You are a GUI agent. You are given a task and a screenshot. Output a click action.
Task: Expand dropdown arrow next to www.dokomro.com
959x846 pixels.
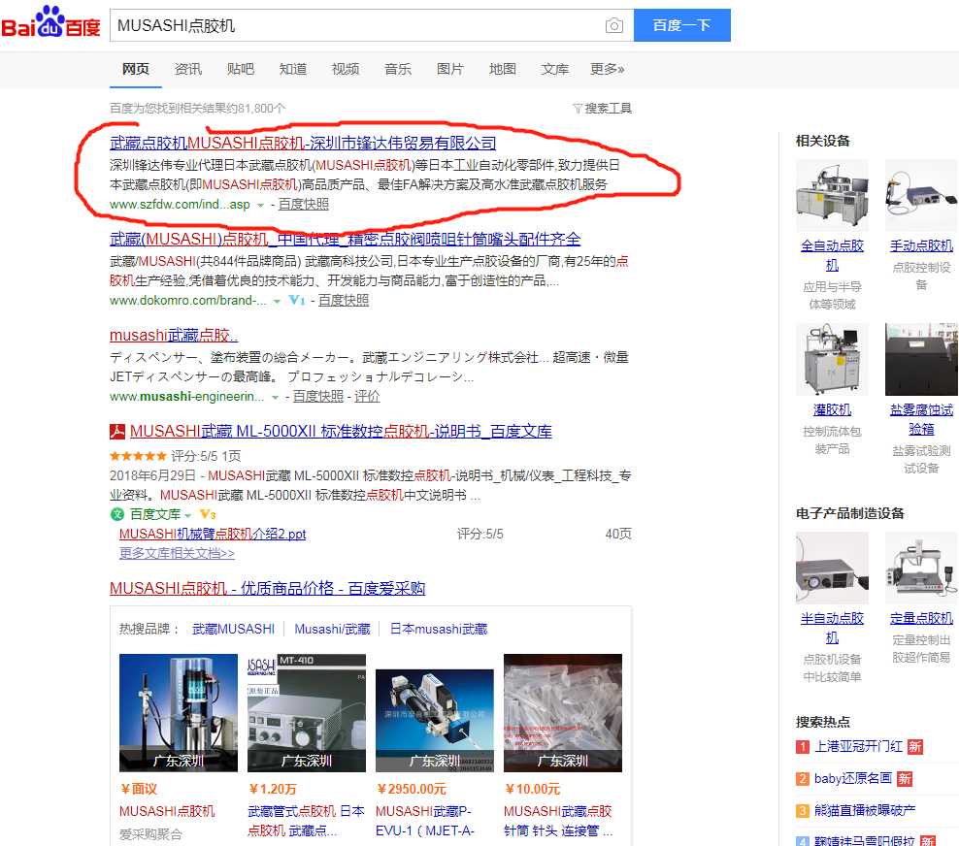(277, 301)
